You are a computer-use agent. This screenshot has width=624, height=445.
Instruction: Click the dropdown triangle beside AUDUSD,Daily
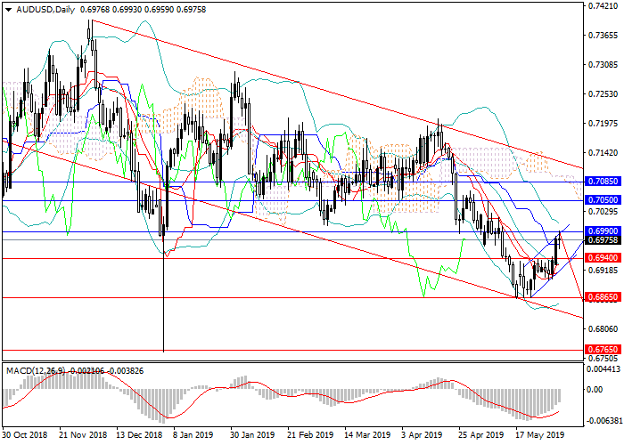coord(7,9)
